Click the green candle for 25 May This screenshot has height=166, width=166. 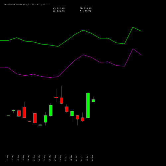45,119
